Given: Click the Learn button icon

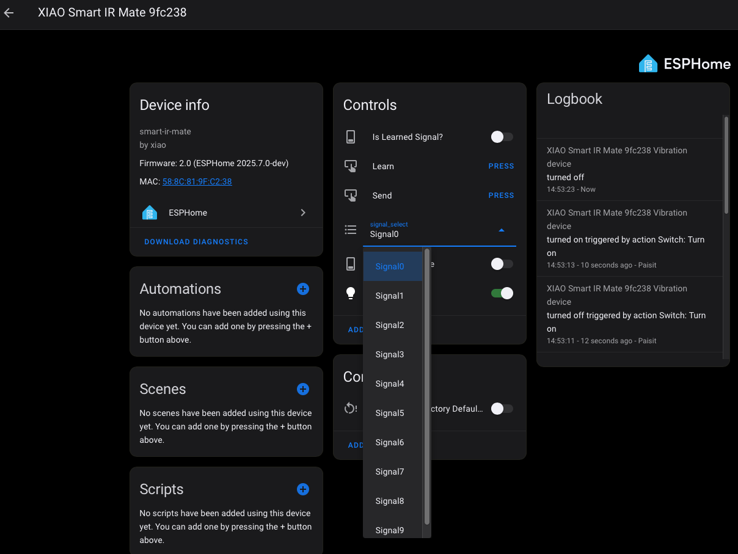Looking at the screenshot, I should pos(351,166).
